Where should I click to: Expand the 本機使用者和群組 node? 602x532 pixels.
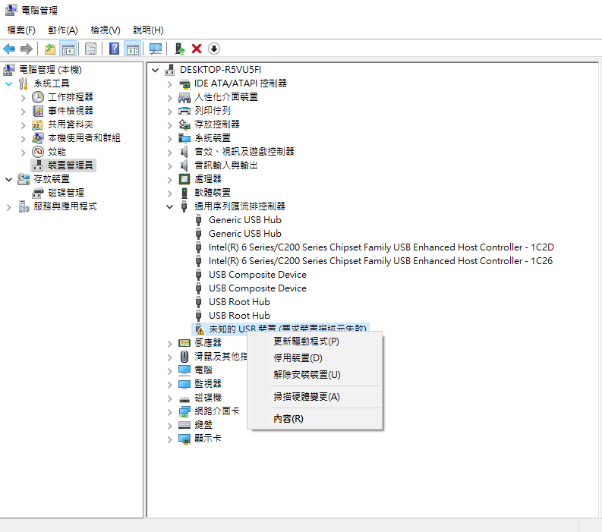click(23, 139)
